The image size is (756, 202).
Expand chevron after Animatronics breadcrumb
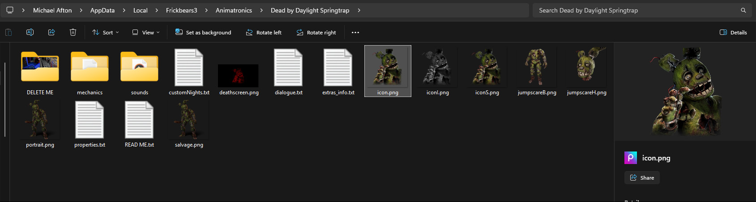261,10
